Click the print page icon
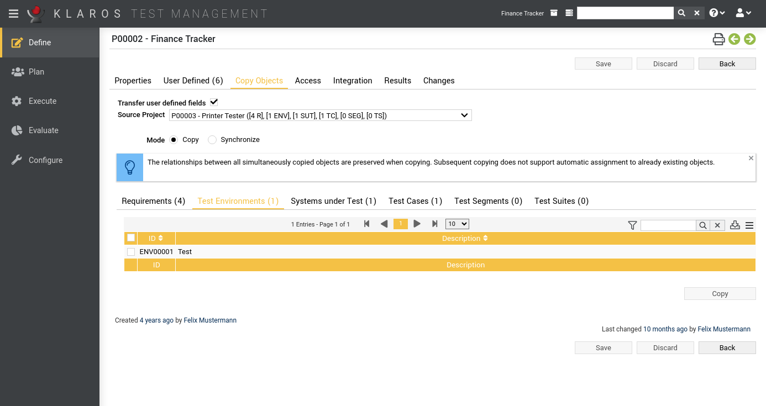Screen dimensions: 766x406 [x=718, y=39]
